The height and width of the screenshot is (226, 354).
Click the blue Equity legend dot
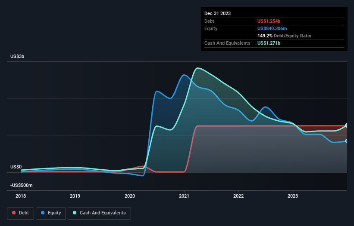pyautogui.click(x=43, y=213)
